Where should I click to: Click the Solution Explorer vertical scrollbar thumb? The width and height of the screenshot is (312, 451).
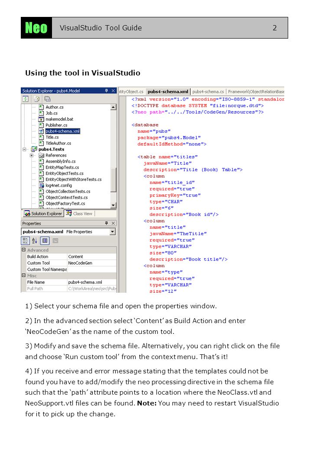coord(113,180)
